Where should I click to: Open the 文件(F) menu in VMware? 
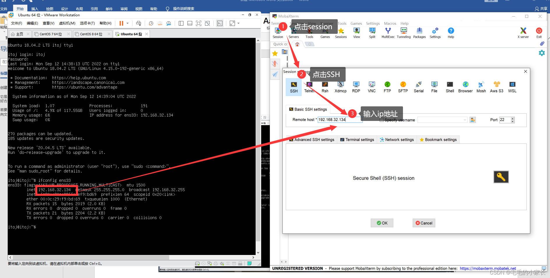click(17, 23)
